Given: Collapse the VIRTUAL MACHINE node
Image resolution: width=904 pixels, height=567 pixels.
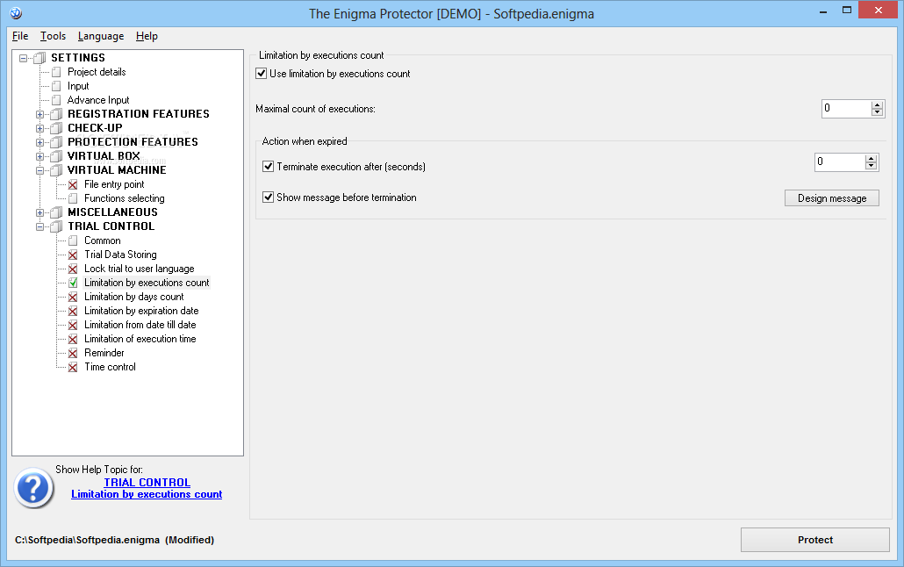Looking at the screenshot, I should pyautogui.click(x=39, y=170).
